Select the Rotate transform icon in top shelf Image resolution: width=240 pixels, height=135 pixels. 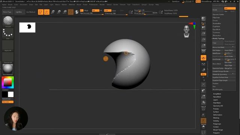pyautogui.click(x=65, y=12)
